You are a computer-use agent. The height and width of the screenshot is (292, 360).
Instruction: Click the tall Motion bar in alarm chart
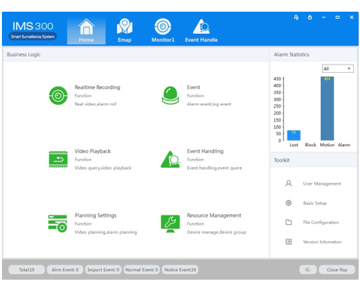point(327,108)
